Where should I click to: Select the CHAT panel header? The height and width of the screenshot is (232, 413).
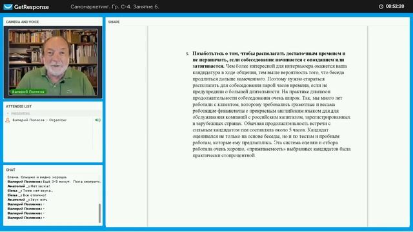pos(10,170)
